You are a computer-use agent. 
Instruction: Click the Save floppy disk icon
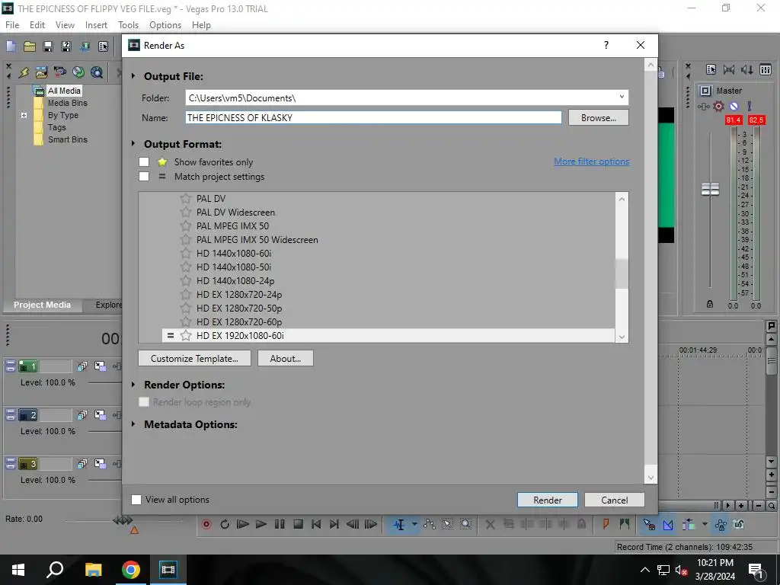point(48,46)
